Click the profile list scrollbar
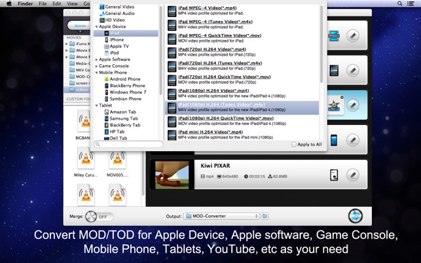This screenshot has width=421, height=263. (x=321, y=44)
